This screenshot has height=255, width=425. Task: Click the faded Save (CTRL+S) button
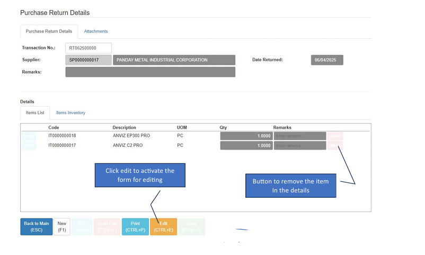click(x=191, y=226)
